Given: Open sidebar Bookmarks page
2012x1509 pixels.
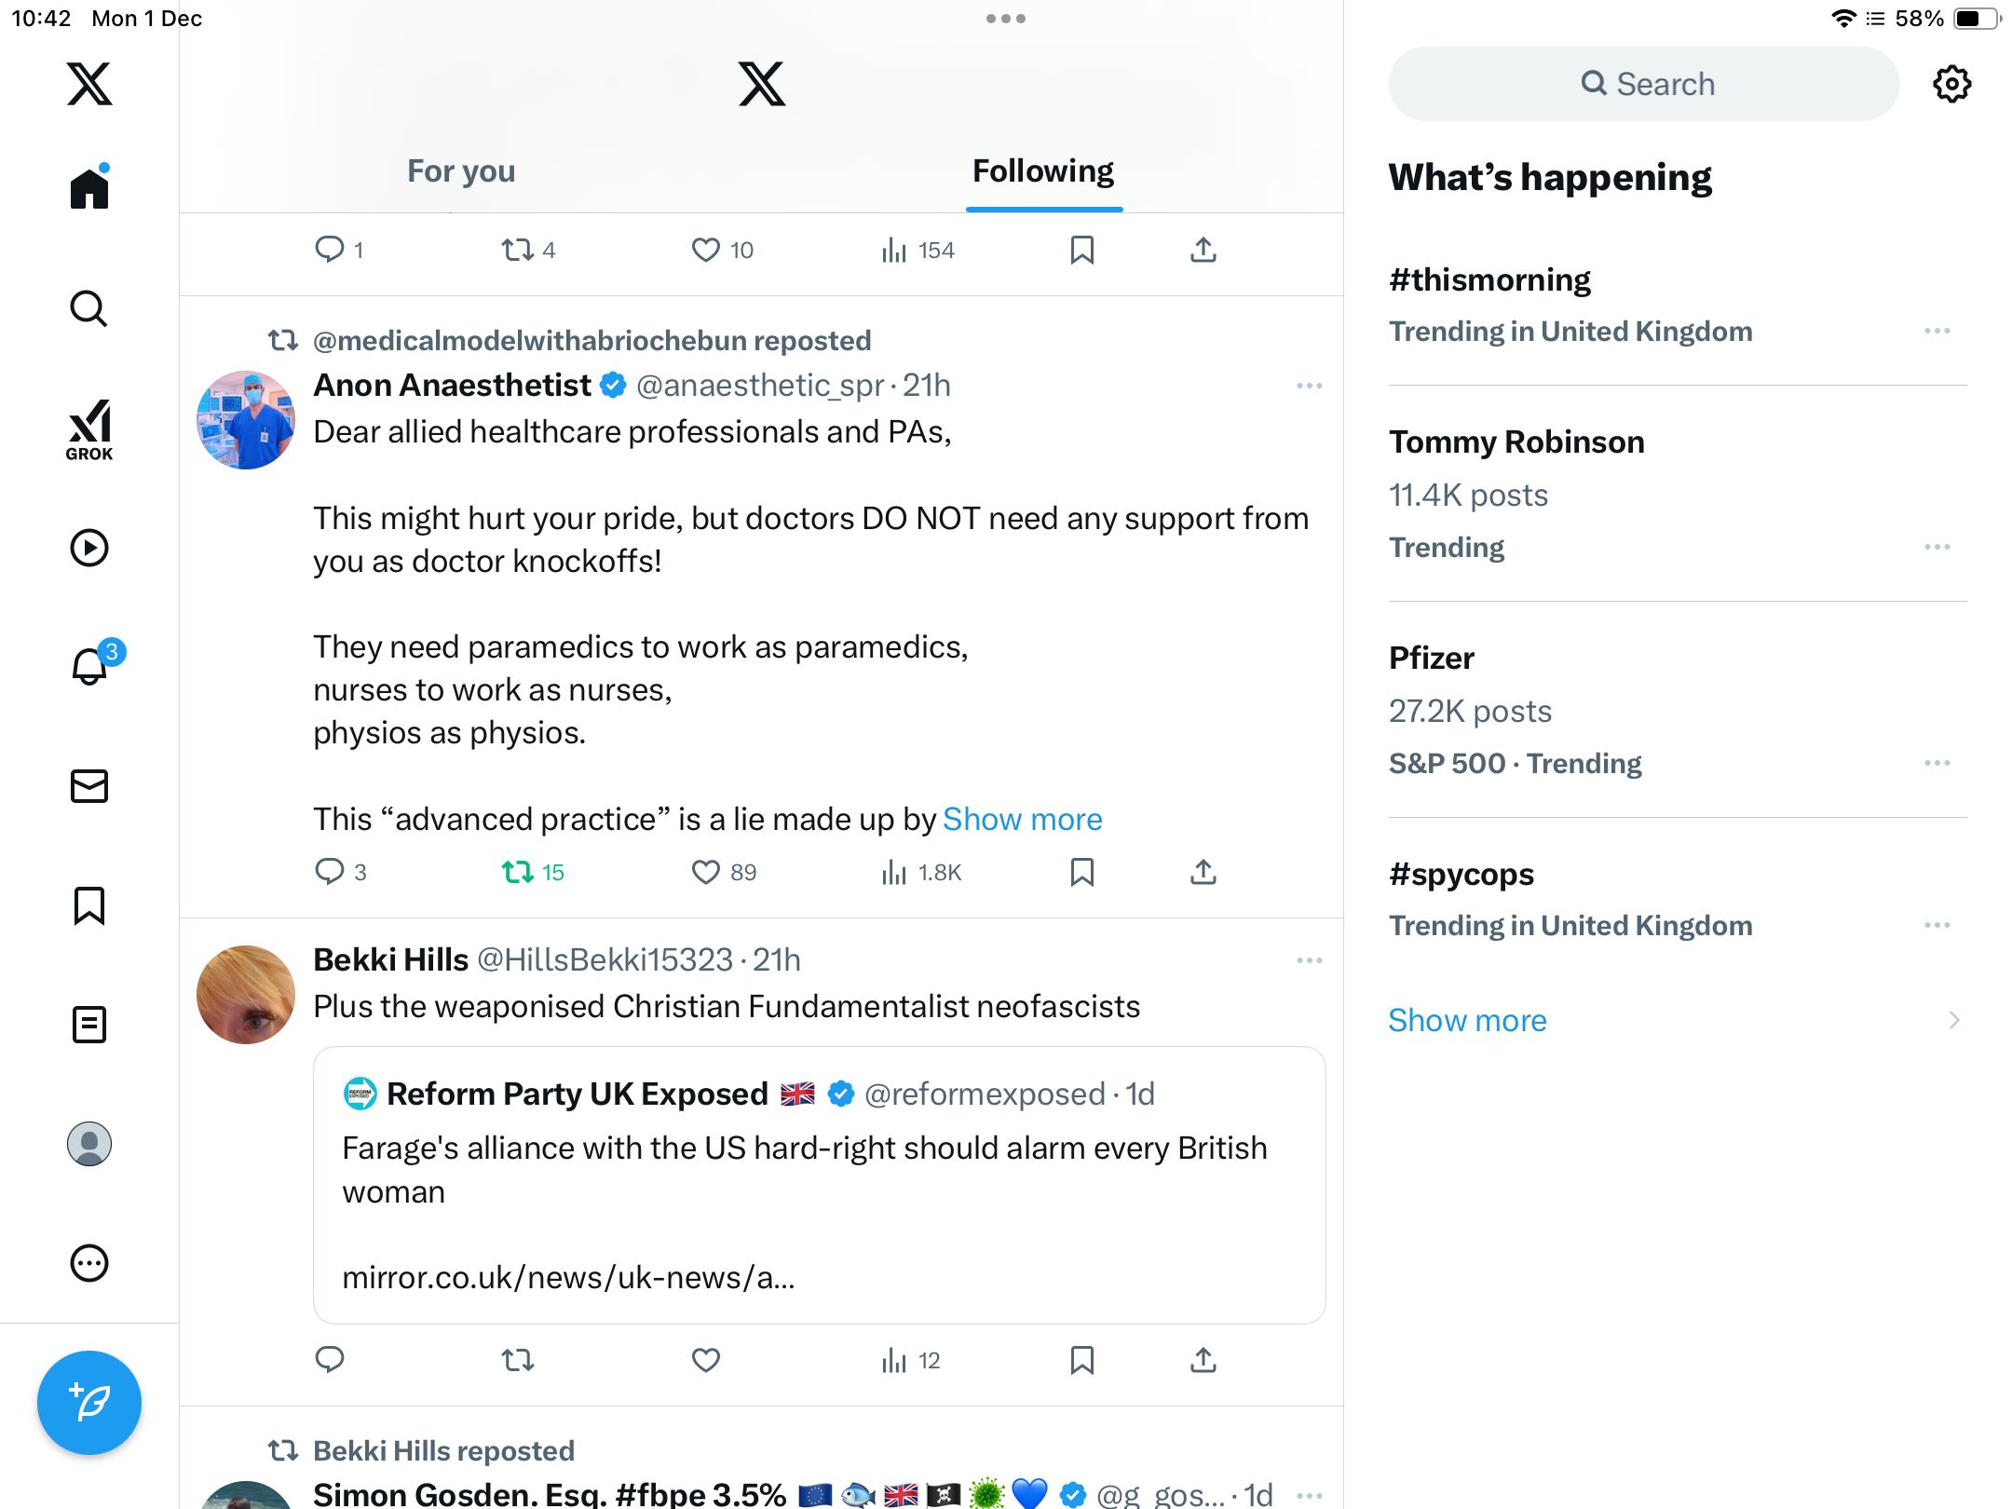Looking at the screenshot, I should tap(89, 905).
